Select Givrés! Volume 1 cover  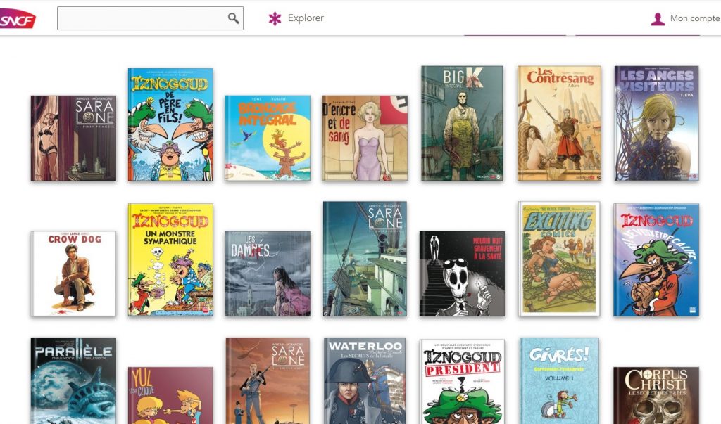click(x=559, y=380)
